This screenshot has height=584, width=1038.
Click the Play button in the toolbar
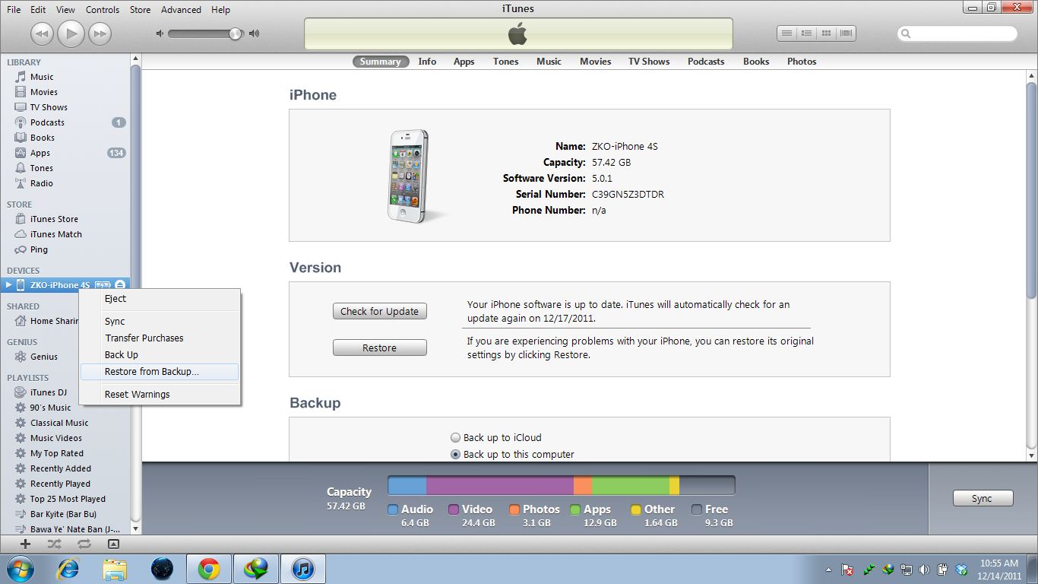71,33
